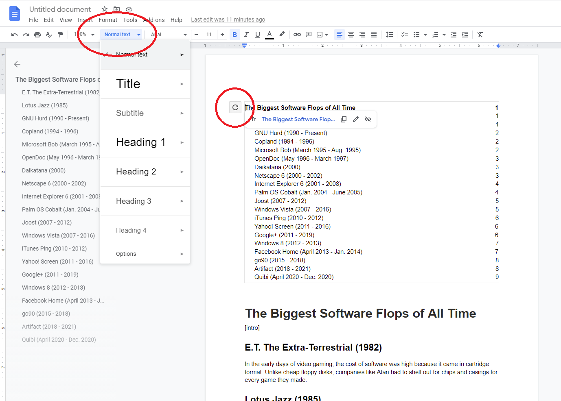Open the Tools menu
561x401 pixels.
click(130, 20)
